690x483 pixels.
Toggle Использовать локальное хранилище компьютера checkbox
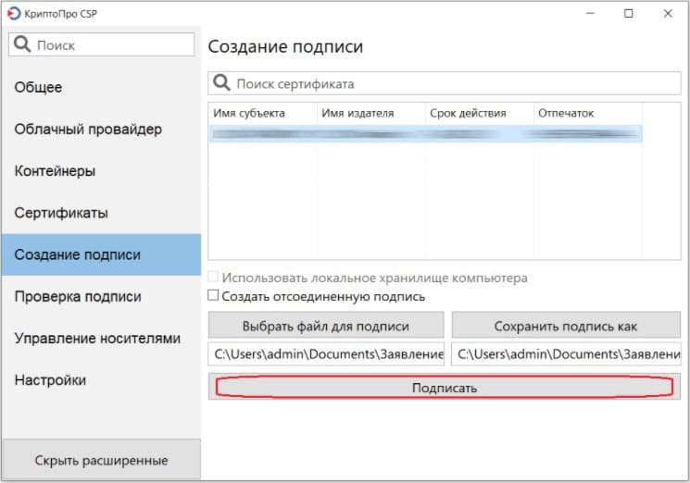213,277
